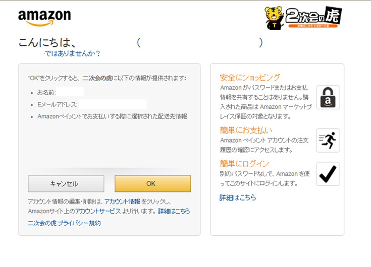
Task: Click 詳細はこちら in the right panel
Action: click(237, 197)
